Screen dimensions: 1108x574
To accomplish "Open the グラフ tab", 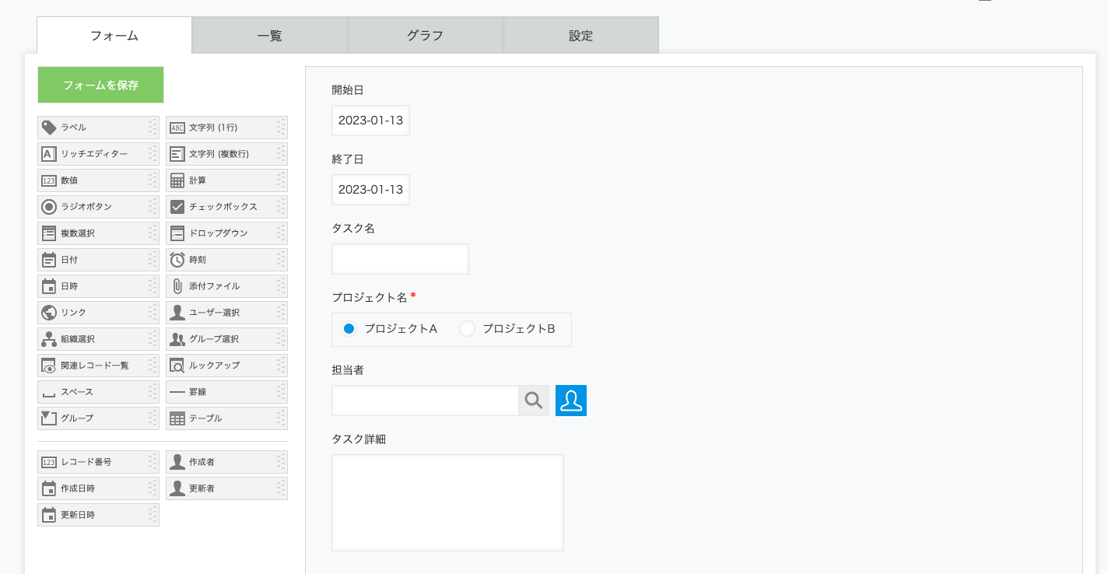I will point(425,36).
